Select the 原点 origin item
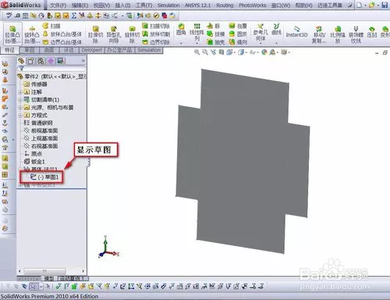390x300 pixels. [33, 154]
